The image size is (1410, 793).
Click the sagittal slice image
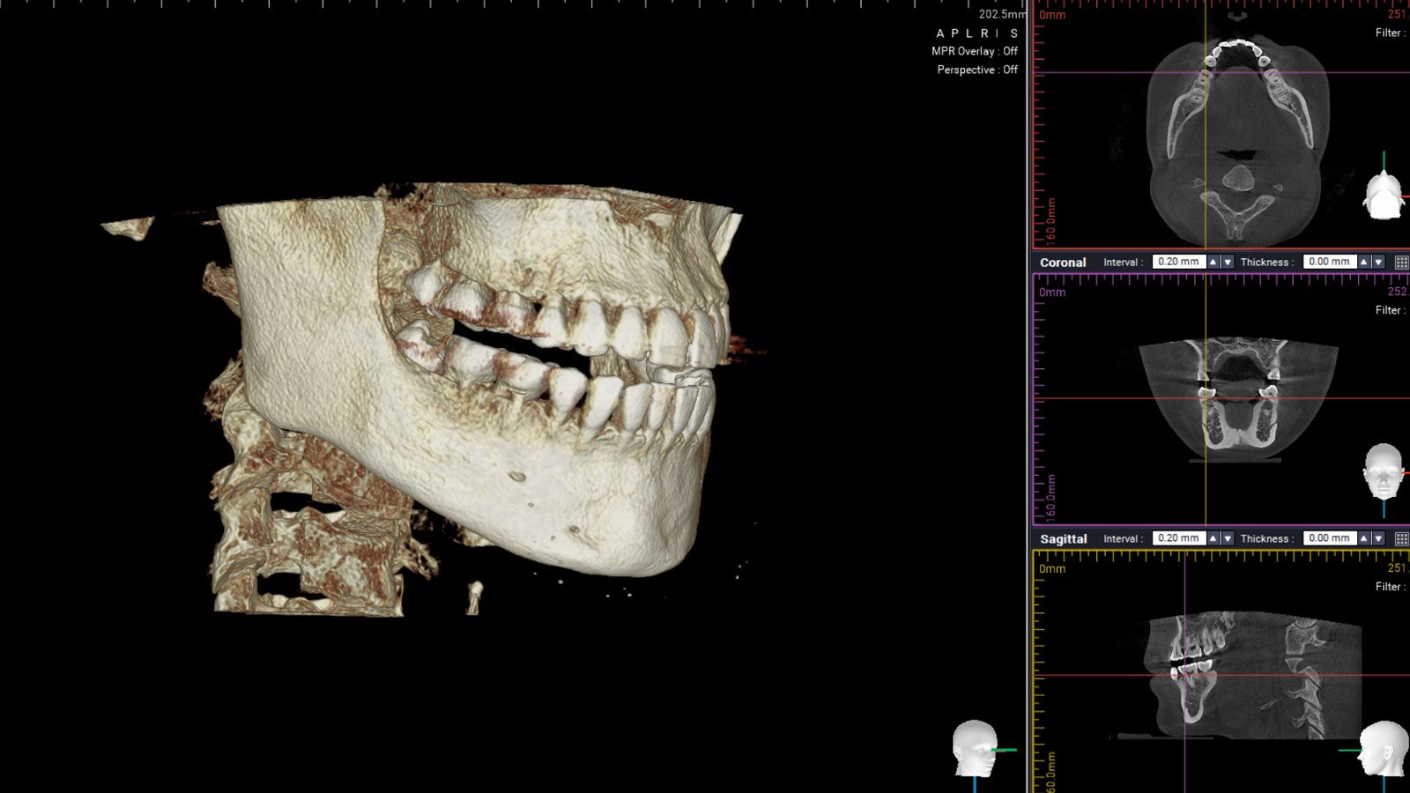1253,676
